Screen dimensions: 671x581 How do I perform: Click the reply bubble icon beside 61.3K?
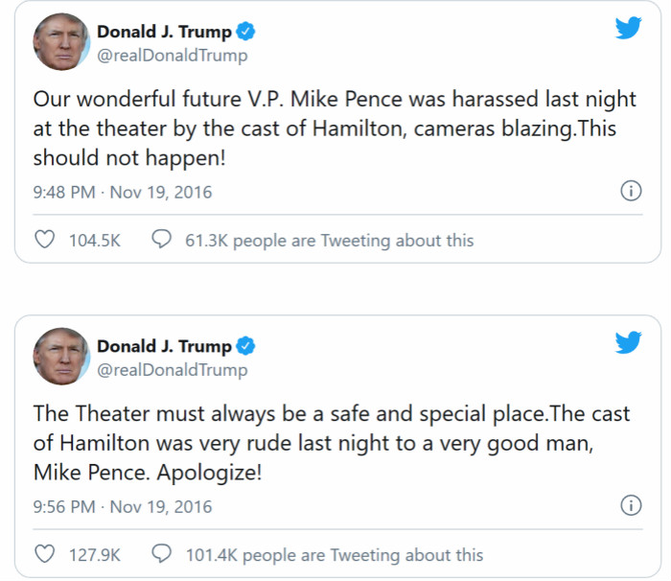[x=162, y=240]
